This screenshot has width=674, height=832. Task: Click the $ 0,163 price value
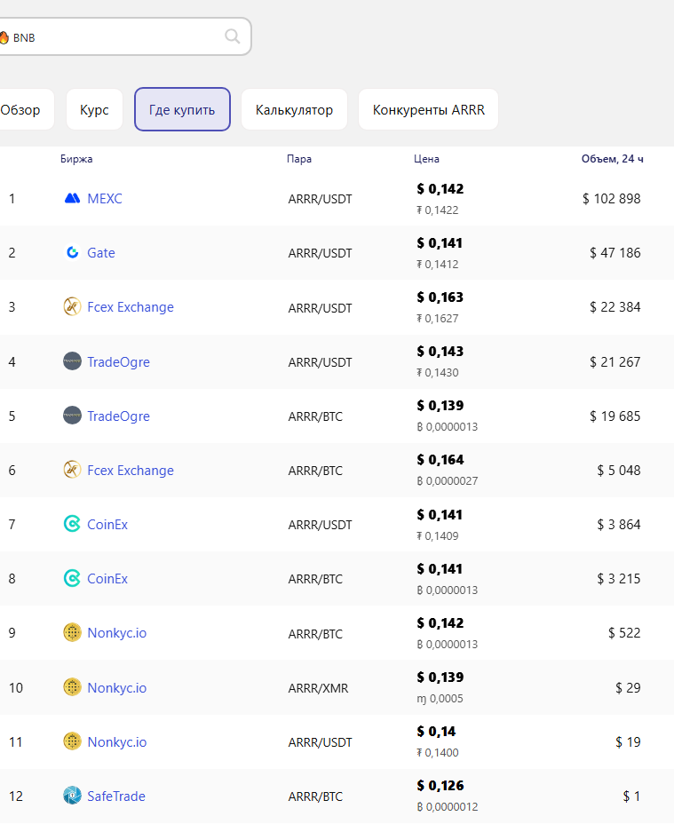coord(440,297)
